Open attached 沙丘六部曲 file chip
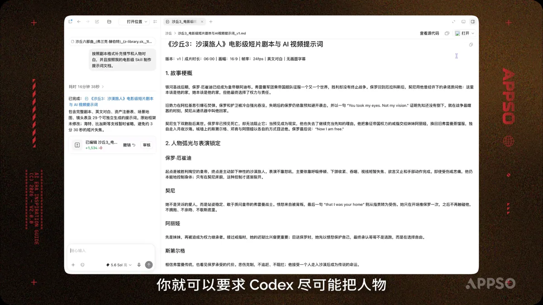543x305 pixels. click(112, 42)
